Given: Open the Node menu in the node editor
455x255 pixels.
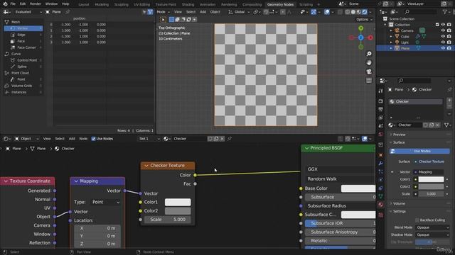Looking at the screenshot, I should click(x=83, y=139).
